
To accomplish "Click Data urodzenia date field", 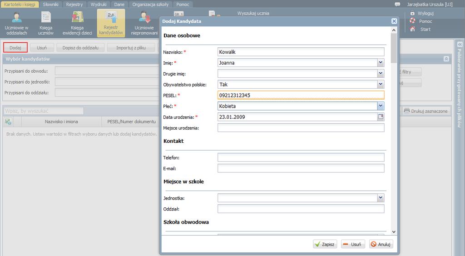I will pyautogui.click(x=297, y=117).
